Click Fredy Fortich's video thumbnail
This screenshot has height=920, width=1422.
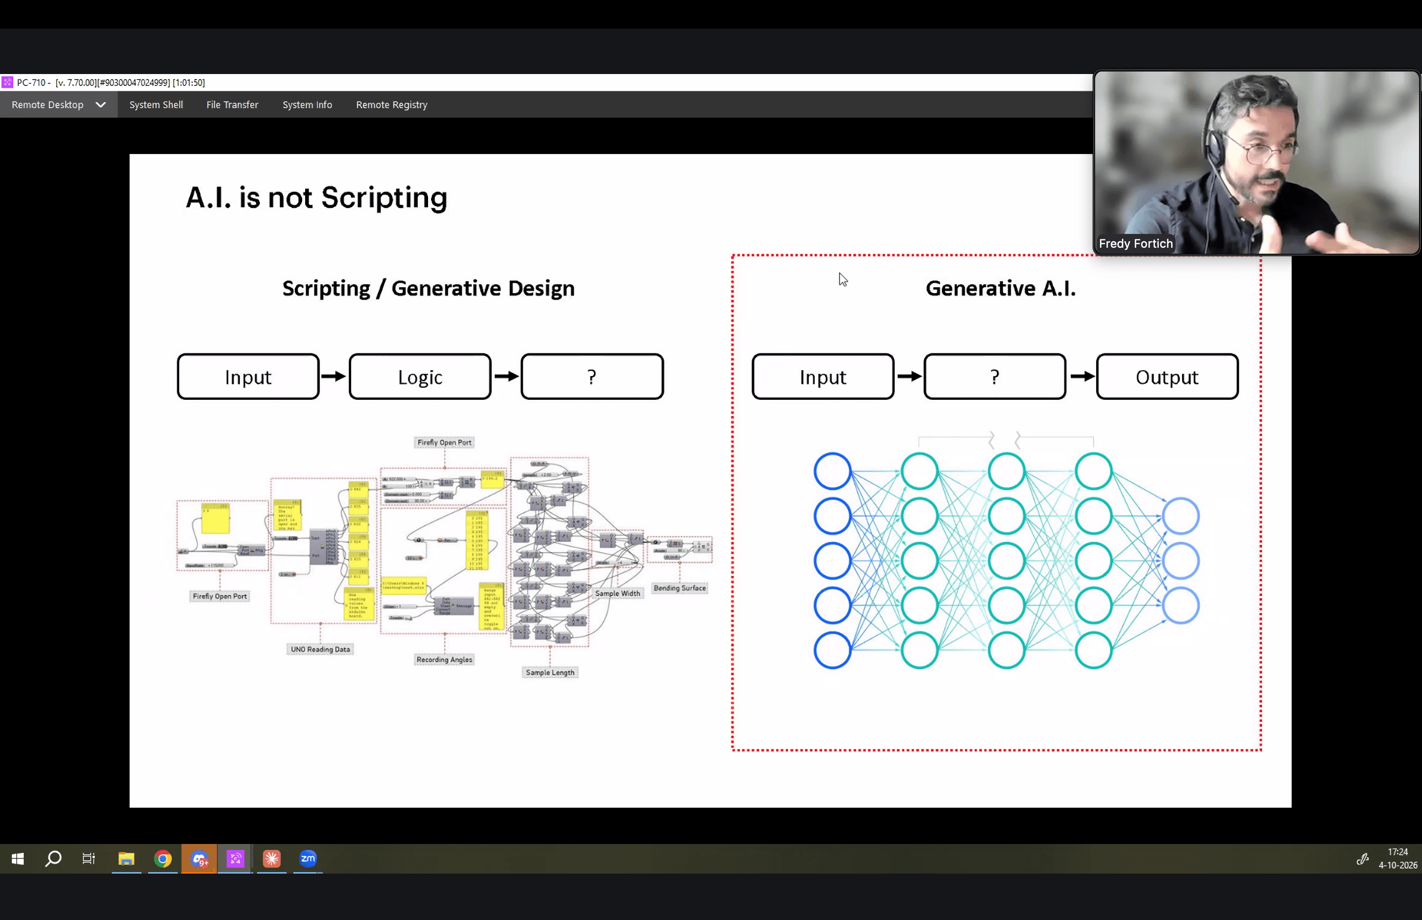[x=1256, y=162]
